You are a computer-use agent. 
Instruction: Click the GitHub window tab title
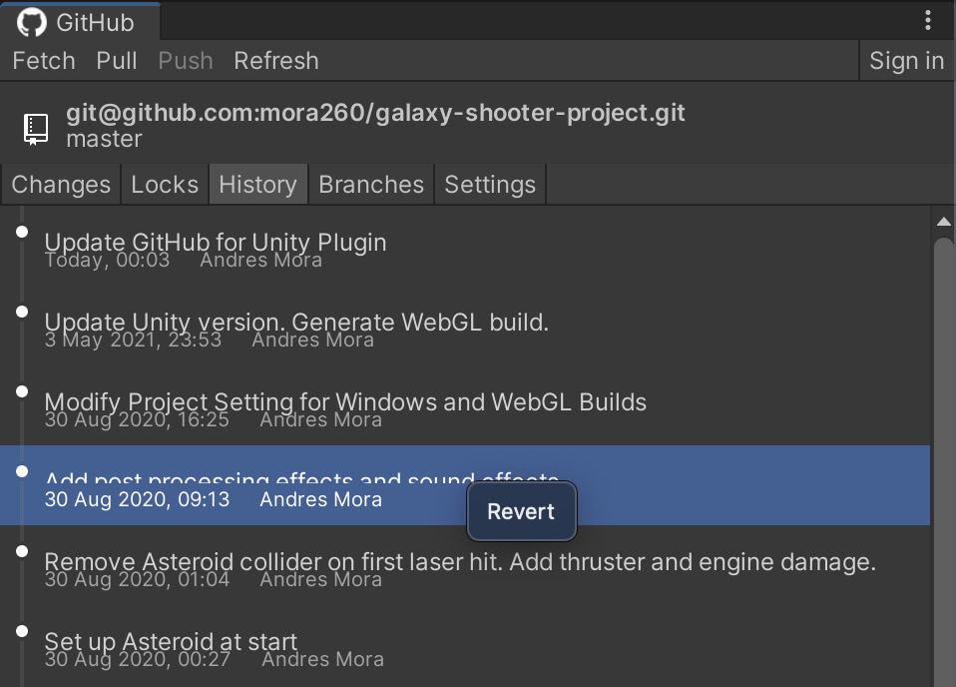(x=81, y=23)
